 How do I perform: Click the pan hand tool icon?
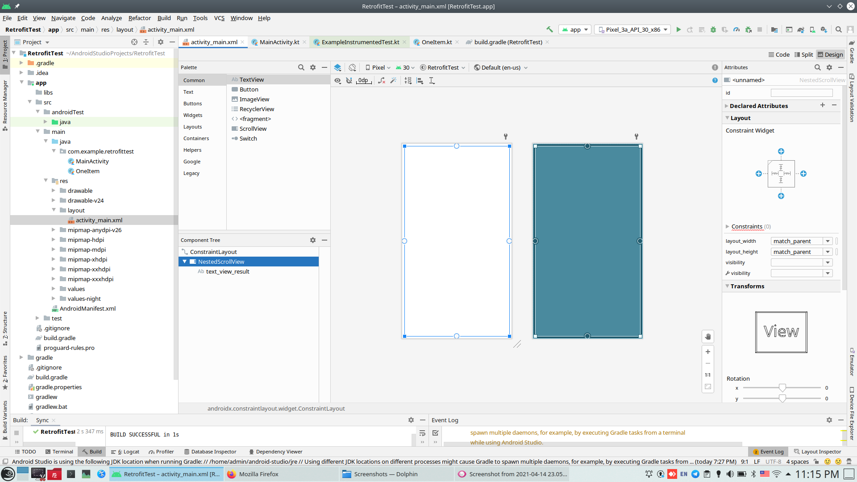tap(708, 337)
